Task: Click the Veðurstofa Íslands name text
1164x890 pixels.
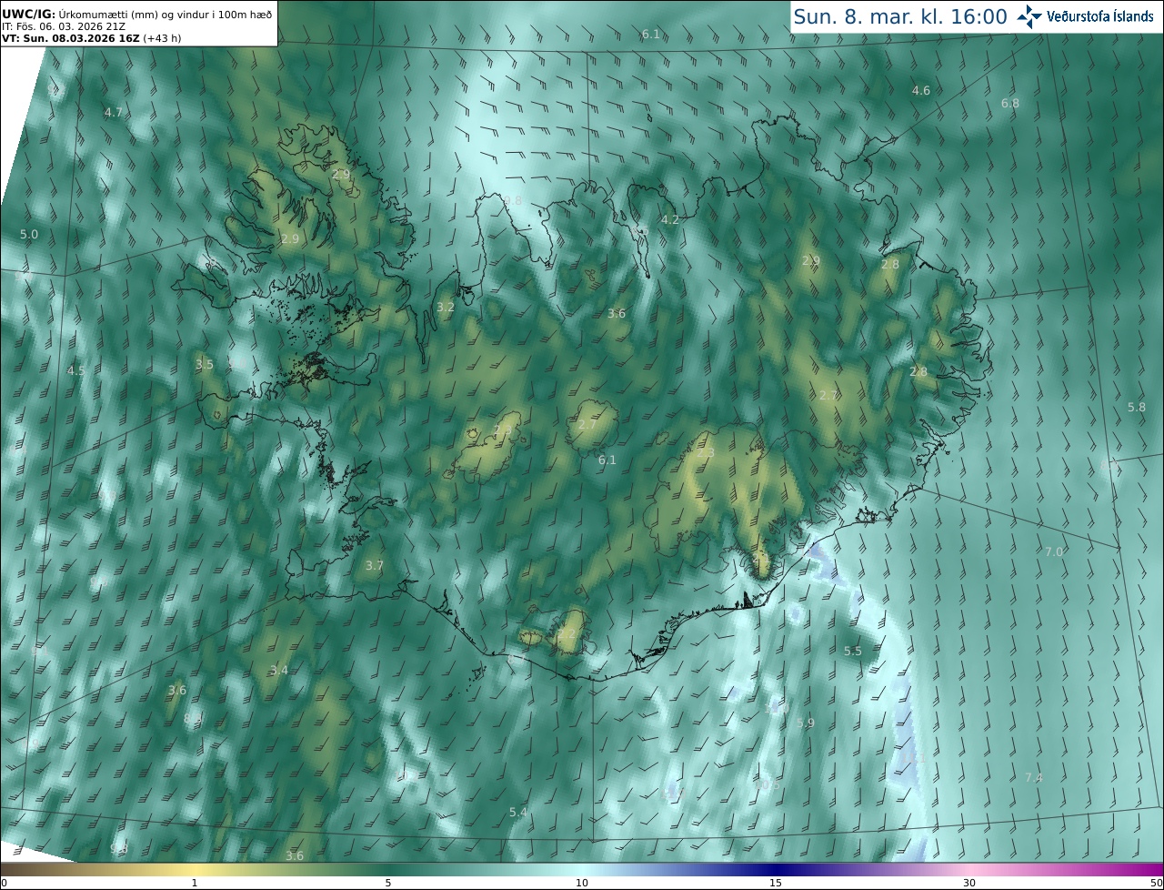Action: [x=1100, y=16]
